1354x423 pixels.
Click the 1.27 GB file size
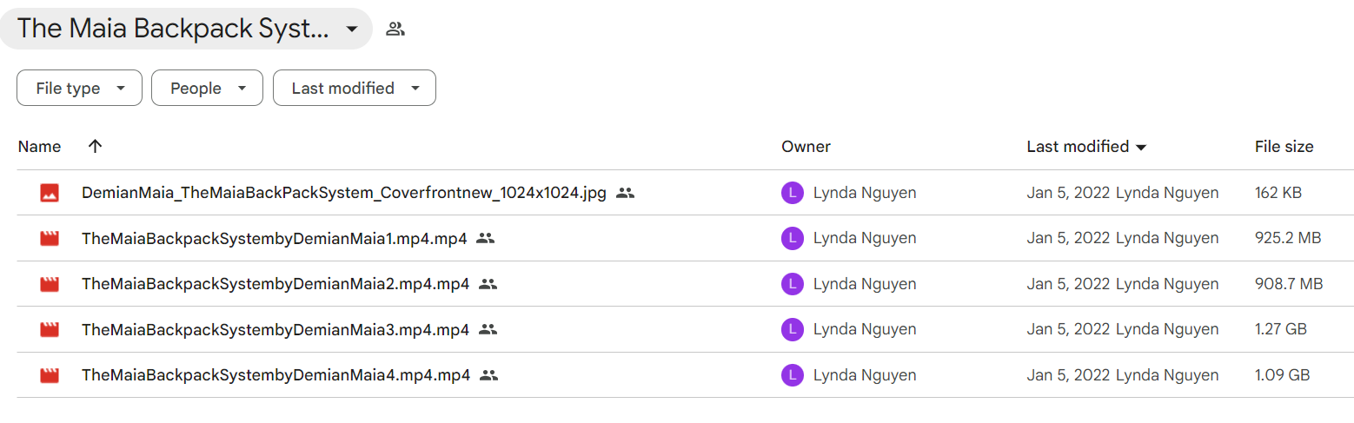coord(1281,330)
